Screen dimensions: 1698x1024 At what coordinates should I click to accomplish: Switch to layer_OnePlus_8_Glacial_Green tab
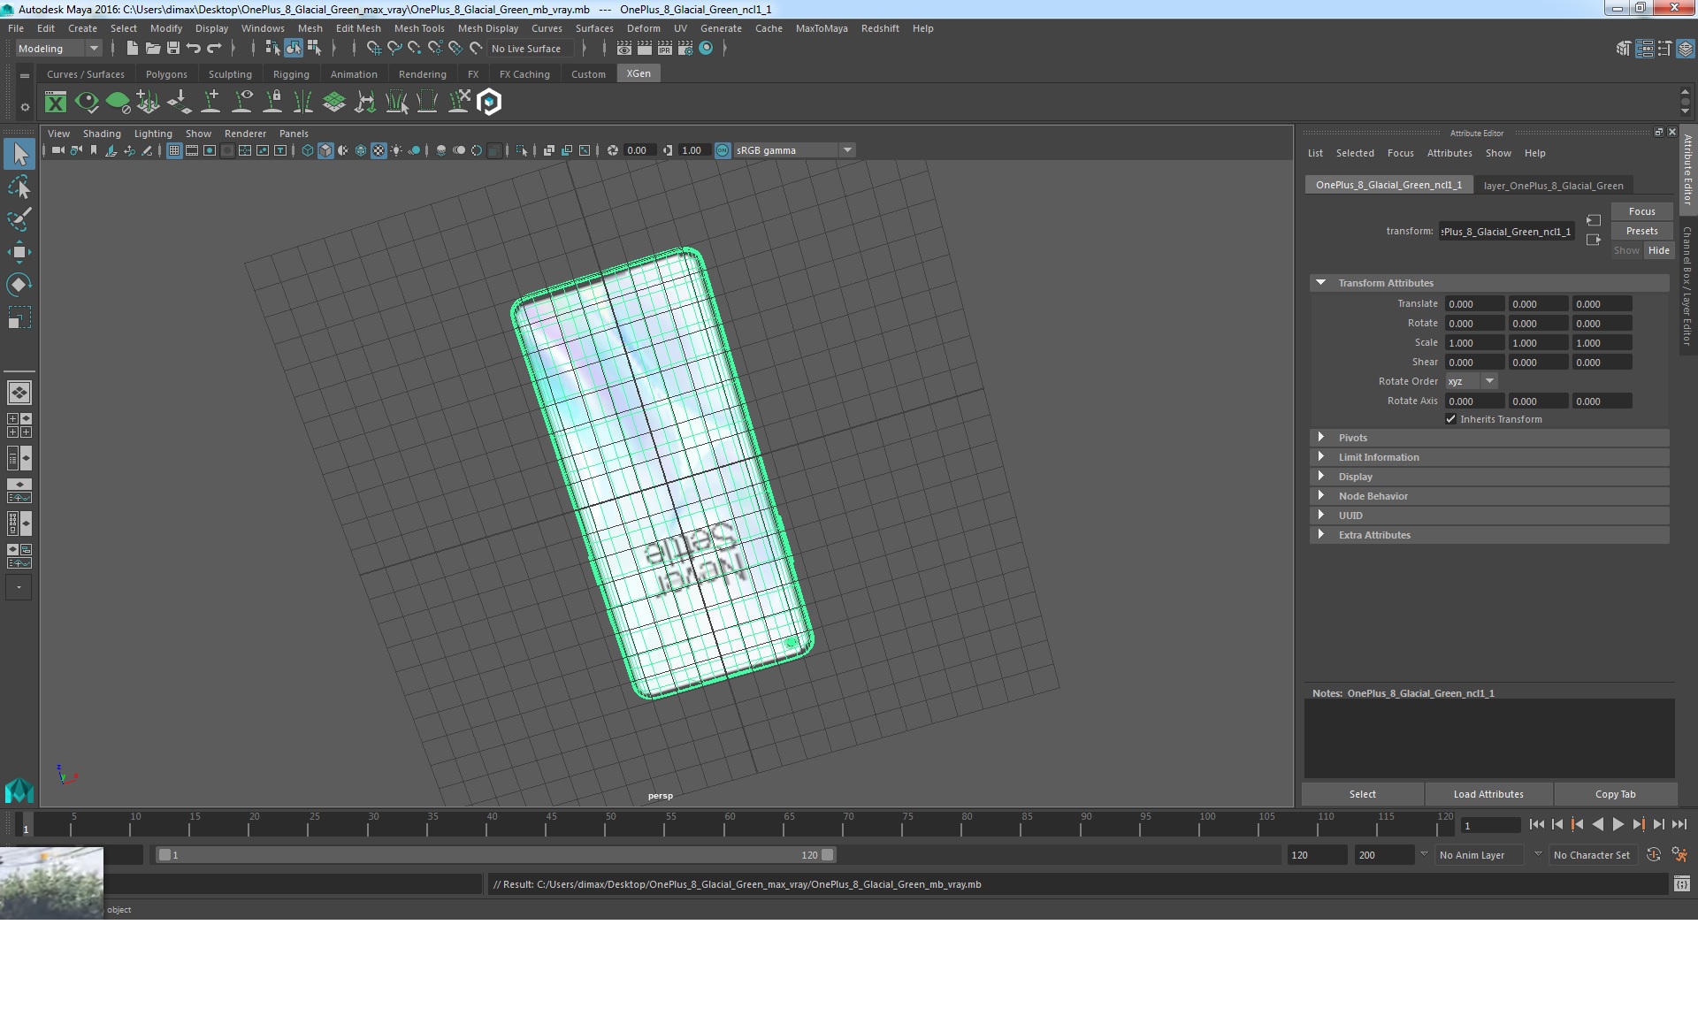click(1553, 186)
